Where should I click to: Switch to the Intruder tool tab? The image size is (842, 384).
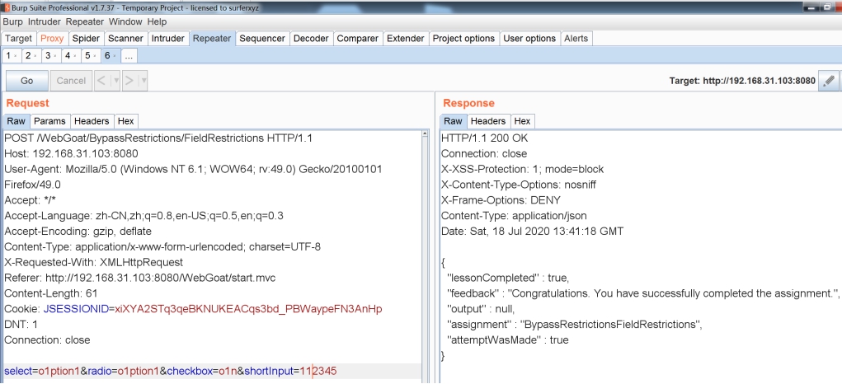168,39
